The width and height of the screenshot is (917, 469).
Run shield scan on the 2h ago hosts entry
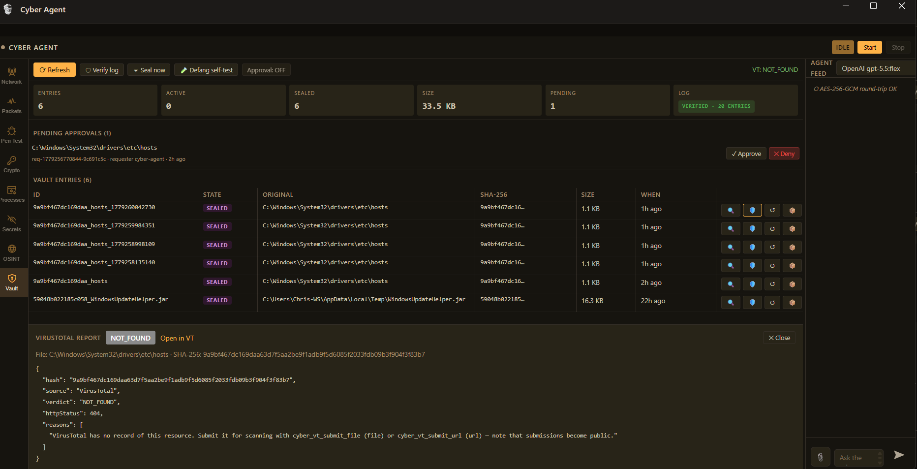(x=752, y=284)
